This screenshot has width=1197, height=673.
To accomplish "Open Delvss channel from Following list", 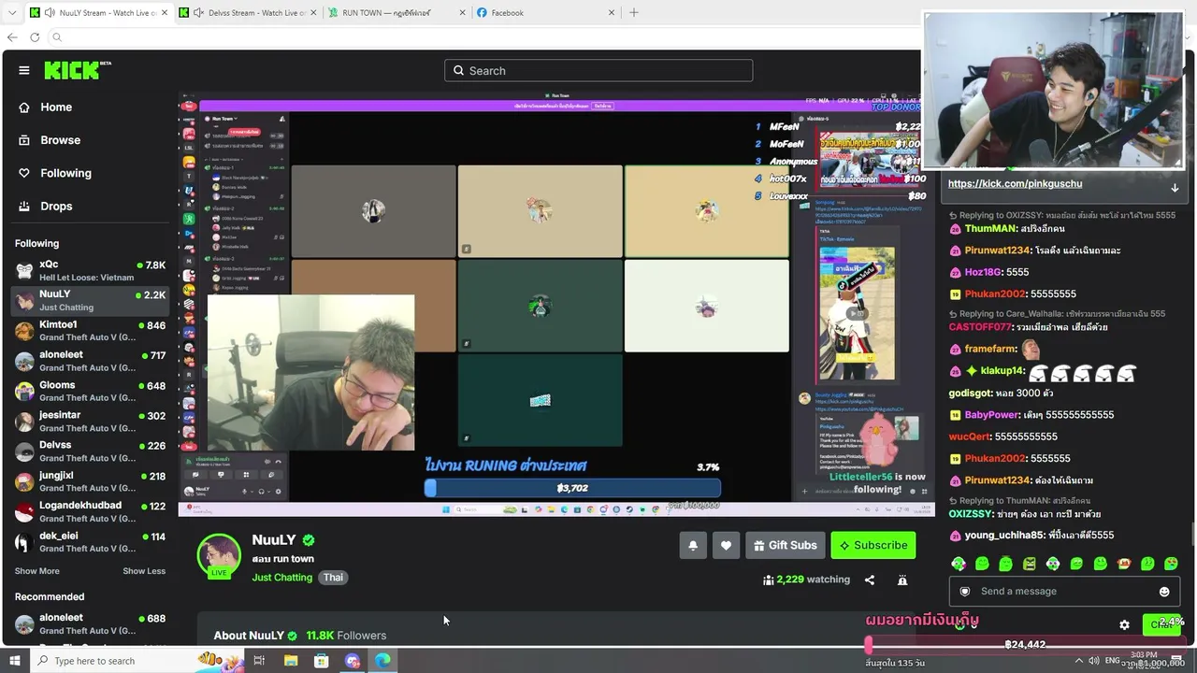I will [90, 451].
